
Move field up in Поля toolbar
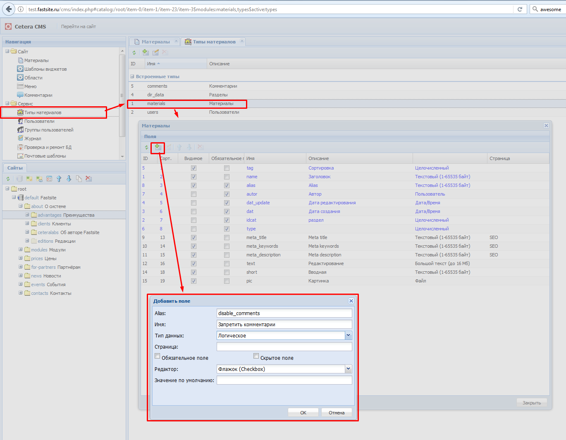pos(179,147)
